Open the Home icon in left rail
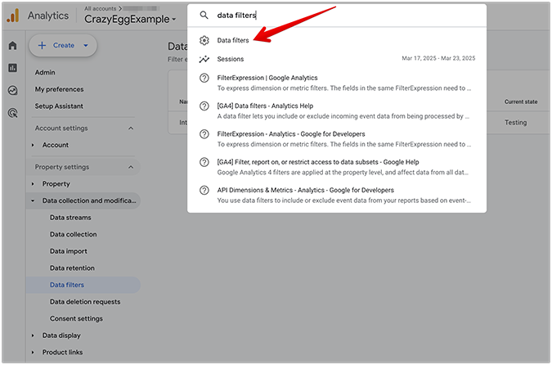This screenshot has height=365, width=552. tap(12, 46)
